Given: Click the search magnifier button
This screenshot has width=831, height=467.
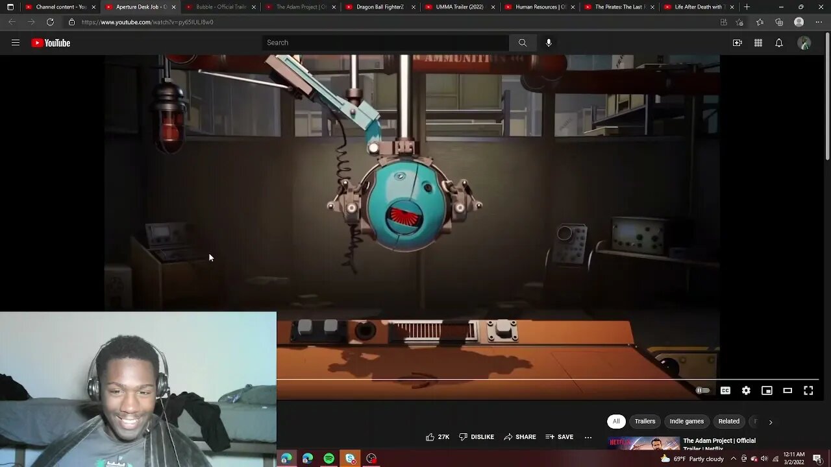Looking at the screenshot, I should 523,43.
